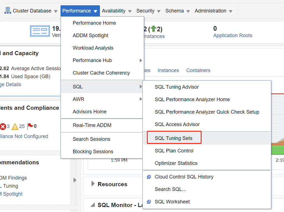This screenshot has width=284, height=212.
Task: Open SQL Tuning Advisor
Action: (x=207, y=87)
